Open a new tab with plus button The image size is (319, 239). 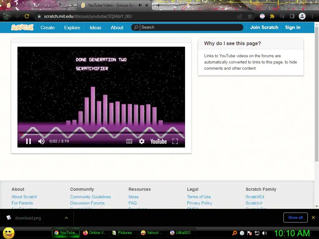(x=159, y=5)
